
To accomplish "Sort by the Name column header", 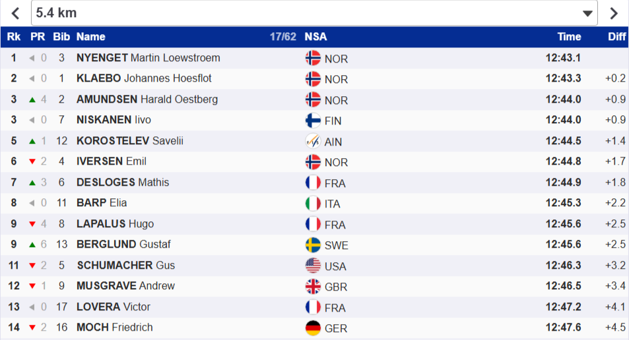I will point(91,37).
